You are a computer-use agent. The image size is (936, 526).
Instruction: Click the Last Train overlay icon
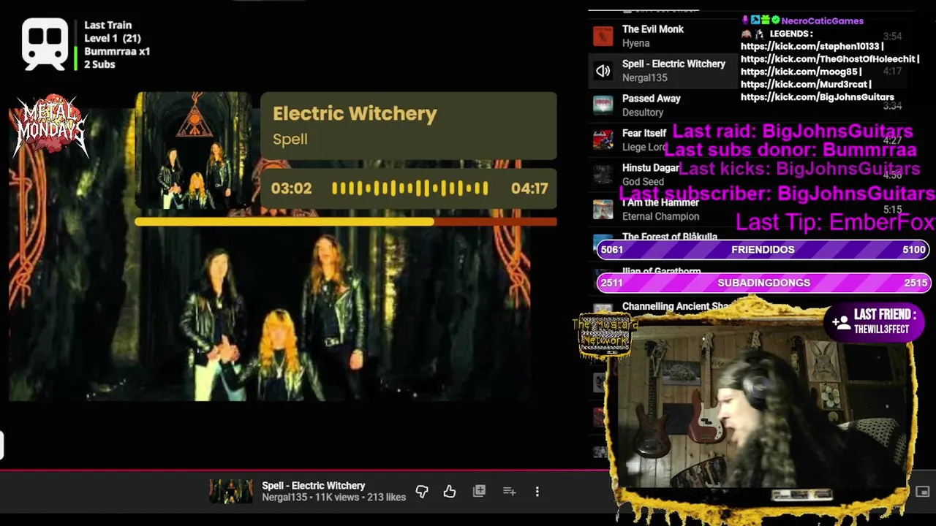click(45, 44)
